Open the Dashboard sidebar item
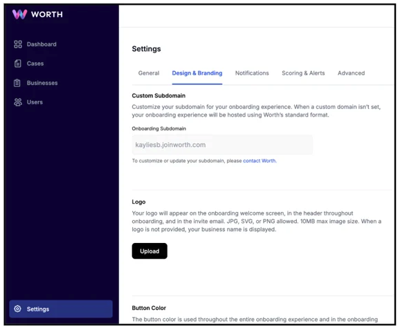Image resolution: width=400 pixels, height=330 pixels. pos(42,44)
